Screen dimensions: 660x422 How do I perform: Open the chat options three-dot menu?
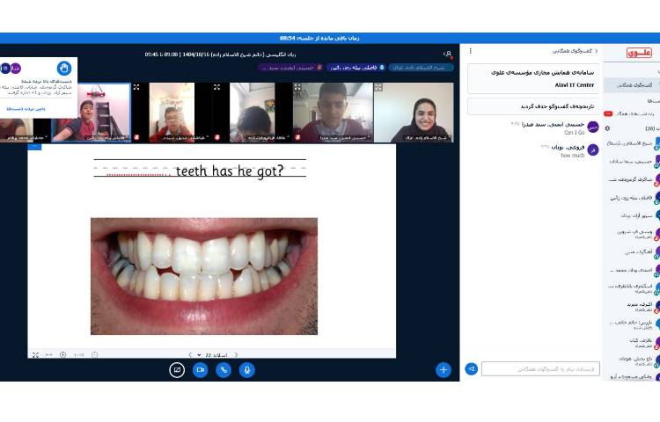click(473, 52)
